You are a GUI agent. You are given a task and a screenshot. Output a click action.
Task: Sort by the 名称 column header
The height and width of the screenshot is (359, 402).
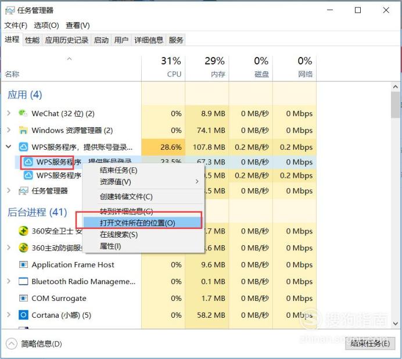click(71, 67)
